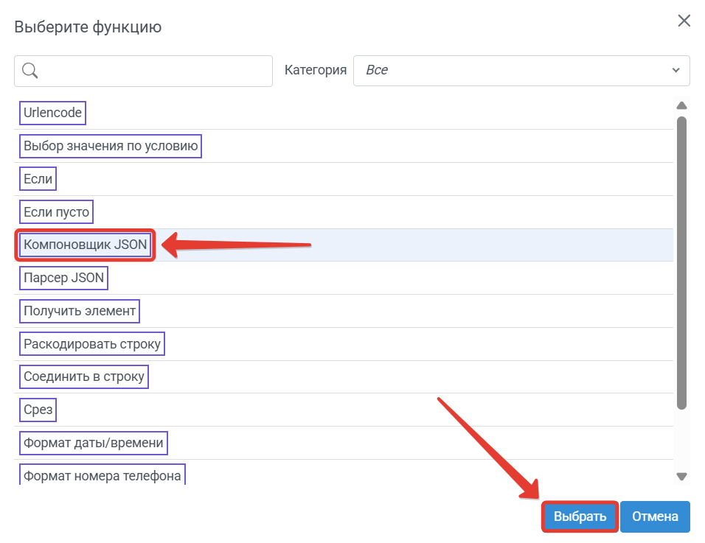The image size is (705, 543).
Task: Select Компоновщик JSON in the list
Action: pos(85,245)
